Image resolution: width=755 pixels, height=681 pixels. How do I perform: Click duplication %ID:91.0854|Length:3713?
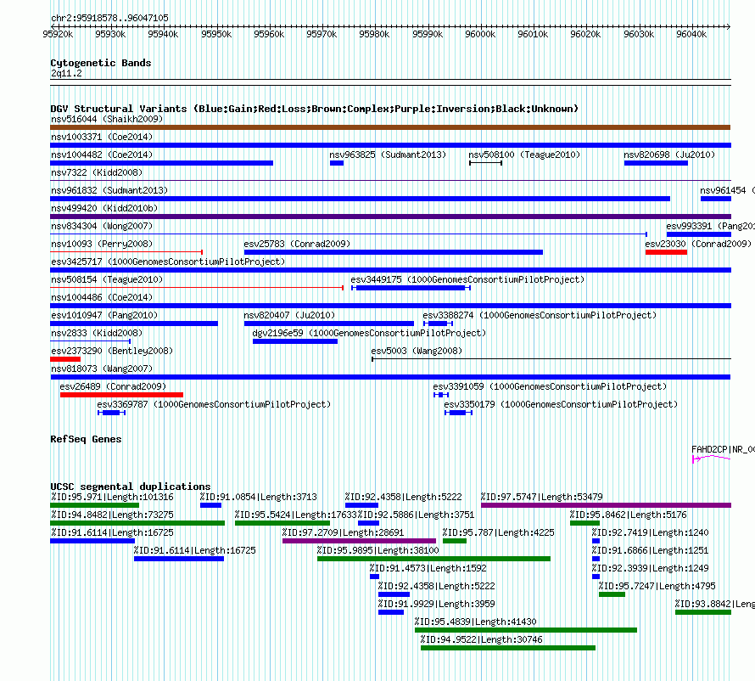[x=259, y=497]
